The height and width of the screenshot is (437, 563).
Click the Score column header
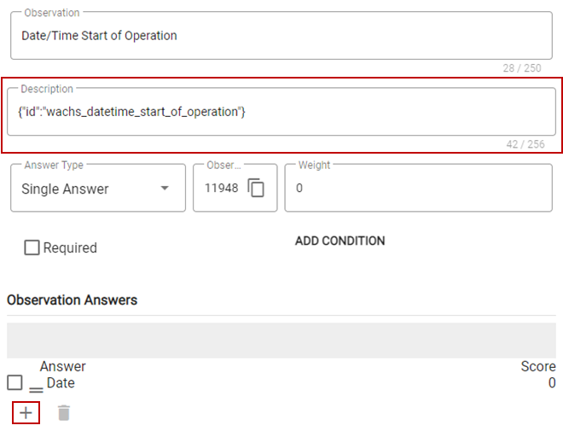[538, 366]
